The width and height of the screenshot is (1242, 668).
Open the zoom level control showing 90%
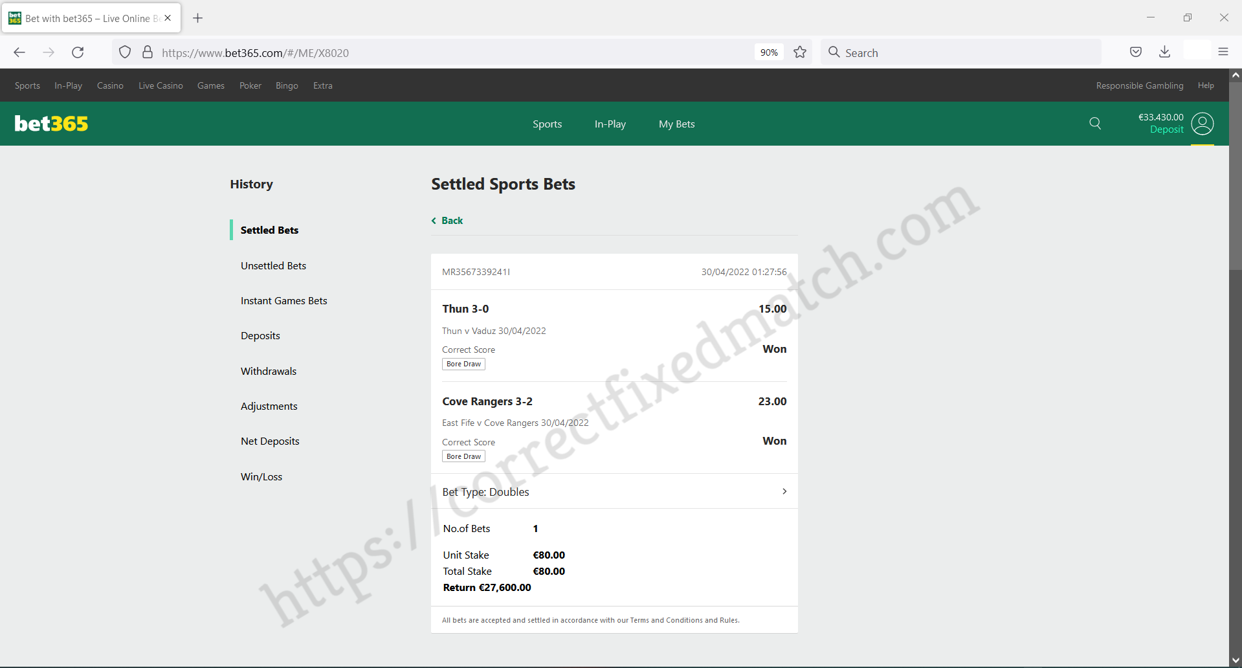pyautogui.click(x=768, y=52)
